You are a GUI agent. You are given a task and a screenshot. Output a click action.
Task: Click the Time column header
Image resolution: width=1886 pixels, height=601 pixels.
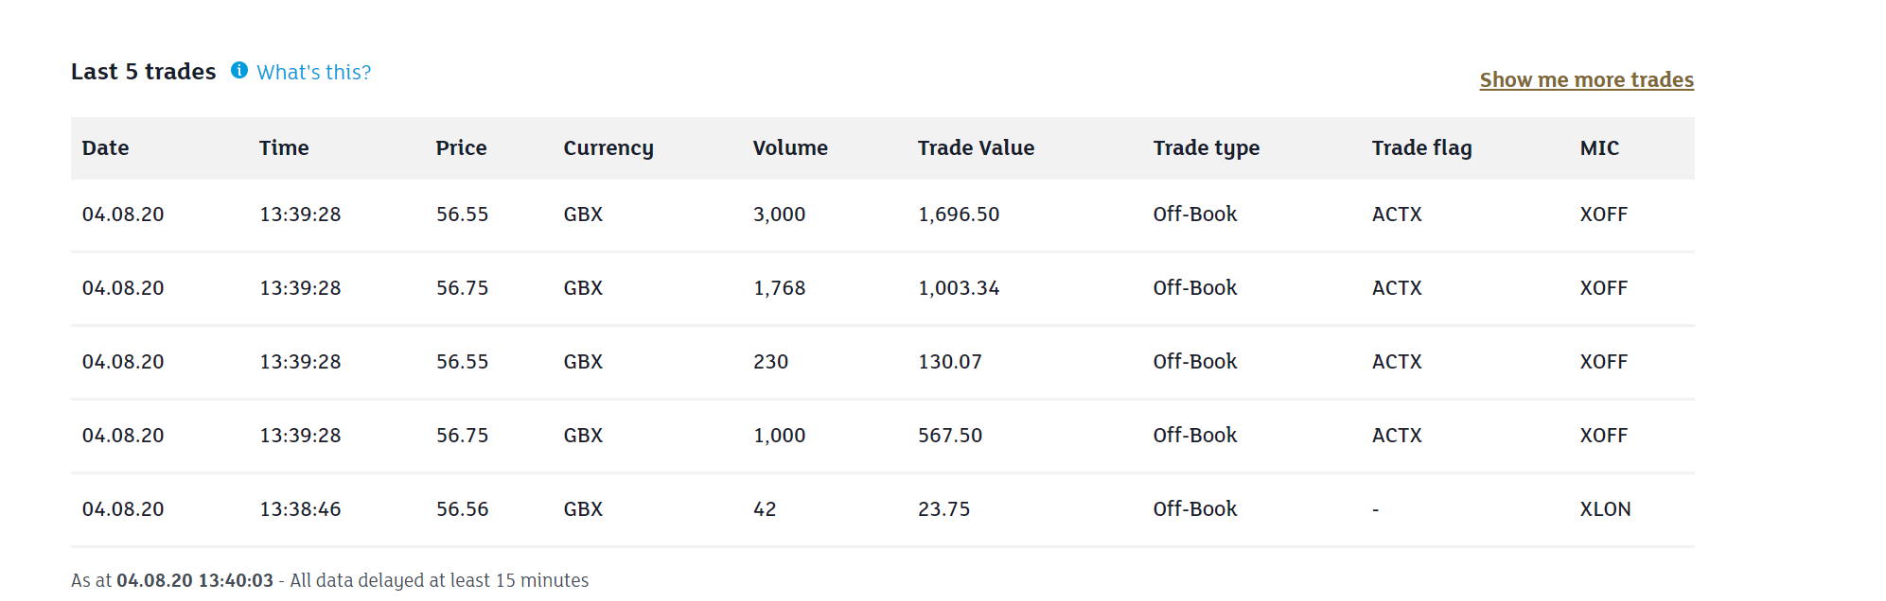pos(284,148)
